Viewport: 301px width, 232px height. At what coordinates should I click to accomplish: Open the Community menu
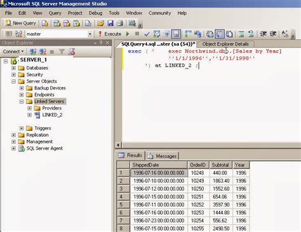pos(160,13)
